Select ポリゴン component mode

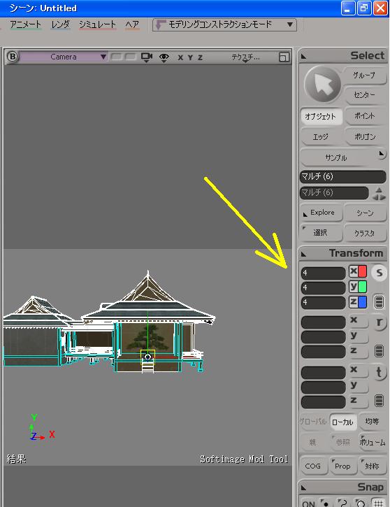tap(365, 137)
